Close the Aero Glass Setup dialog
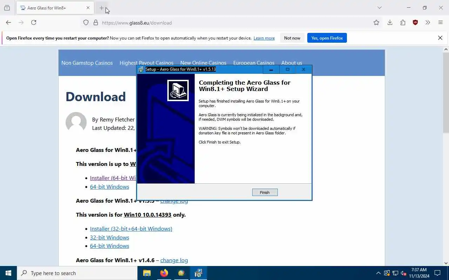 coord(303,69)
